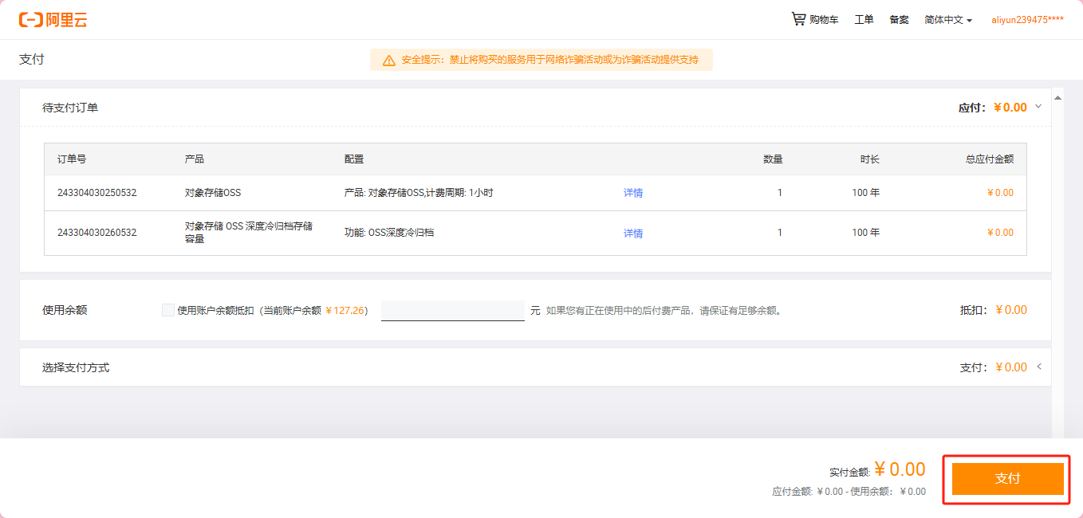Open the shopping cart (购物车)
The height and width of the screenshot is (518, 1083).
[x=814, y=19]
